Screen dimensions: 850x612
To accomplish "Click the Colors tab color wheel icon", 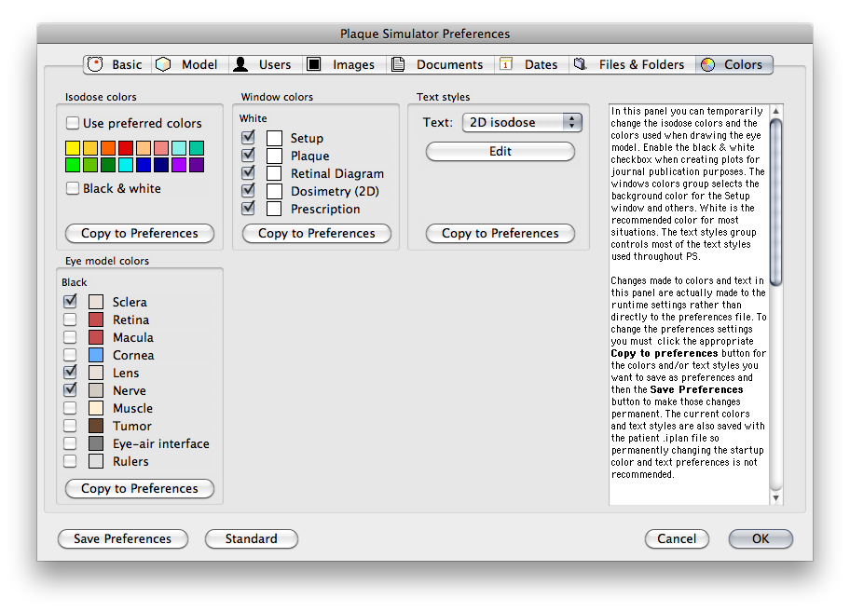I will coord(707,64).
